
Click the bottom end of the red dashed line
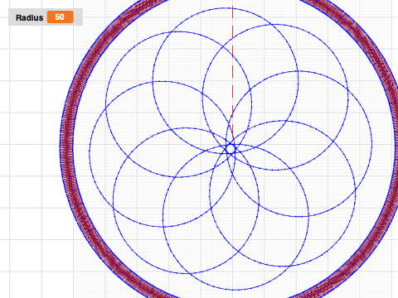[232, 136]
